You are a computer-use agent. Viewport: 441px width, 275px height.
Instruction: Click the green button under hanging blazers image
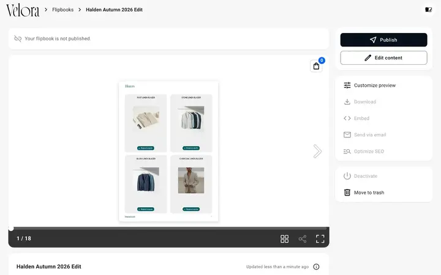pyautogui.click(x=191, y=148)
